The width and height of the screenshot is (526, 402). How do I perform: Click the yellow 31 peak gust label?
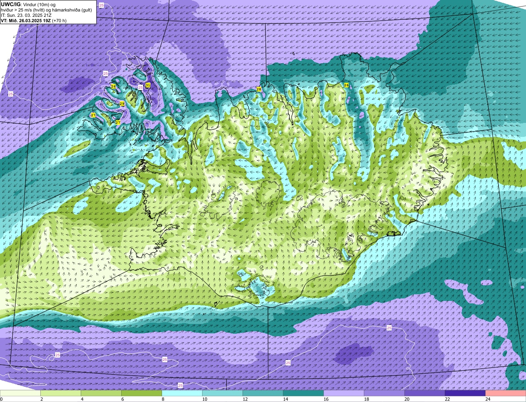pyautogui.click(x=148, y=85)
